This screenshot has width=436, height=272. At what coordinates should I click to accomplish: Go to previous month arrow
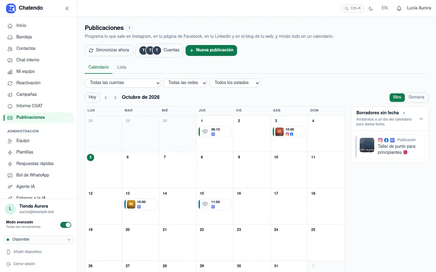(x=106, y=97)
